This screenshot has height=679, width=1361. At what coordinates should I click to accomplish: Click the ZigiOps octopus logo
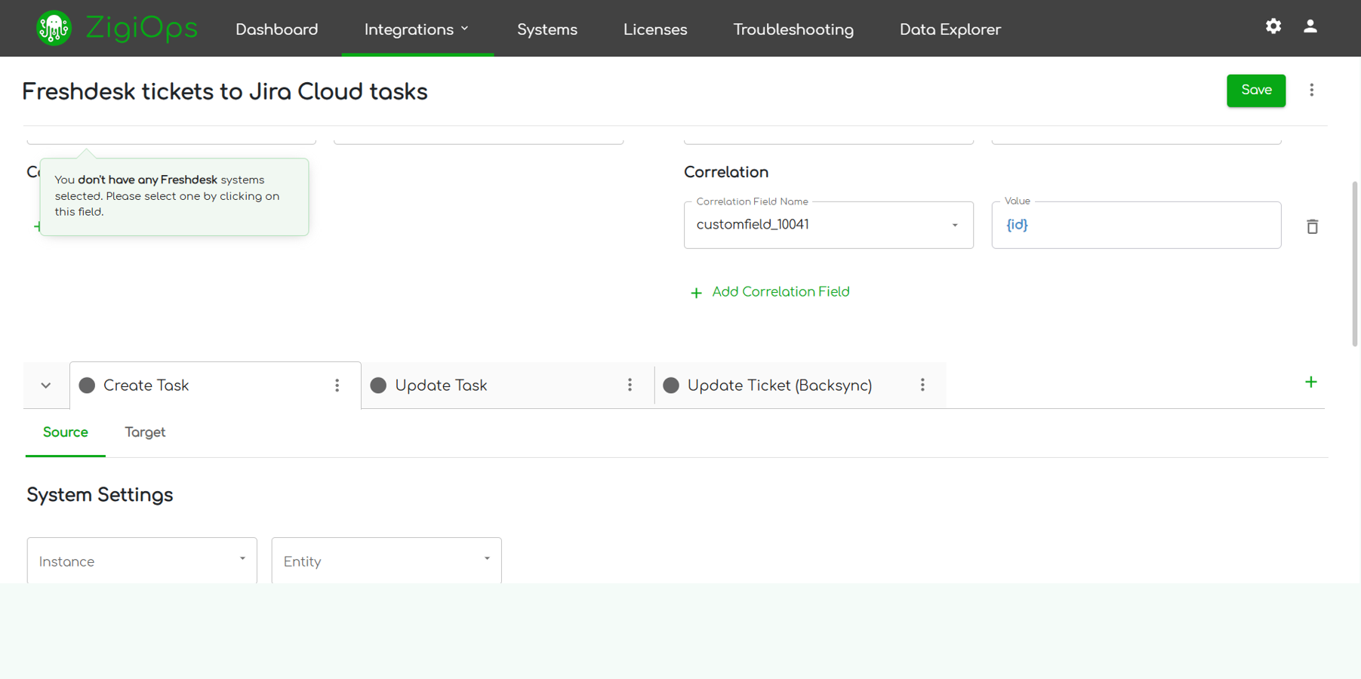click(54, 29)
